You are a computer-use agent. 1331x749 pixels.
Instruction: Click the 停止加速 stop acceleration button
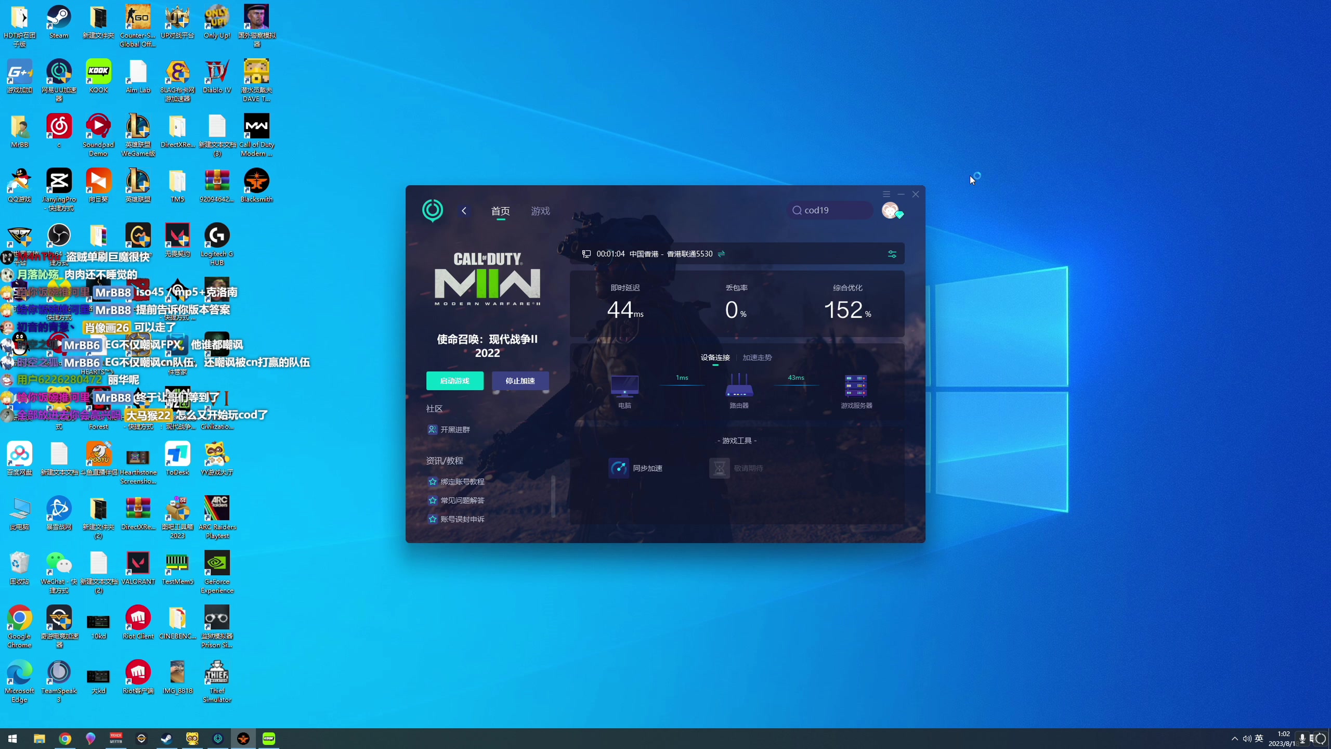click(x=519, y=380)
